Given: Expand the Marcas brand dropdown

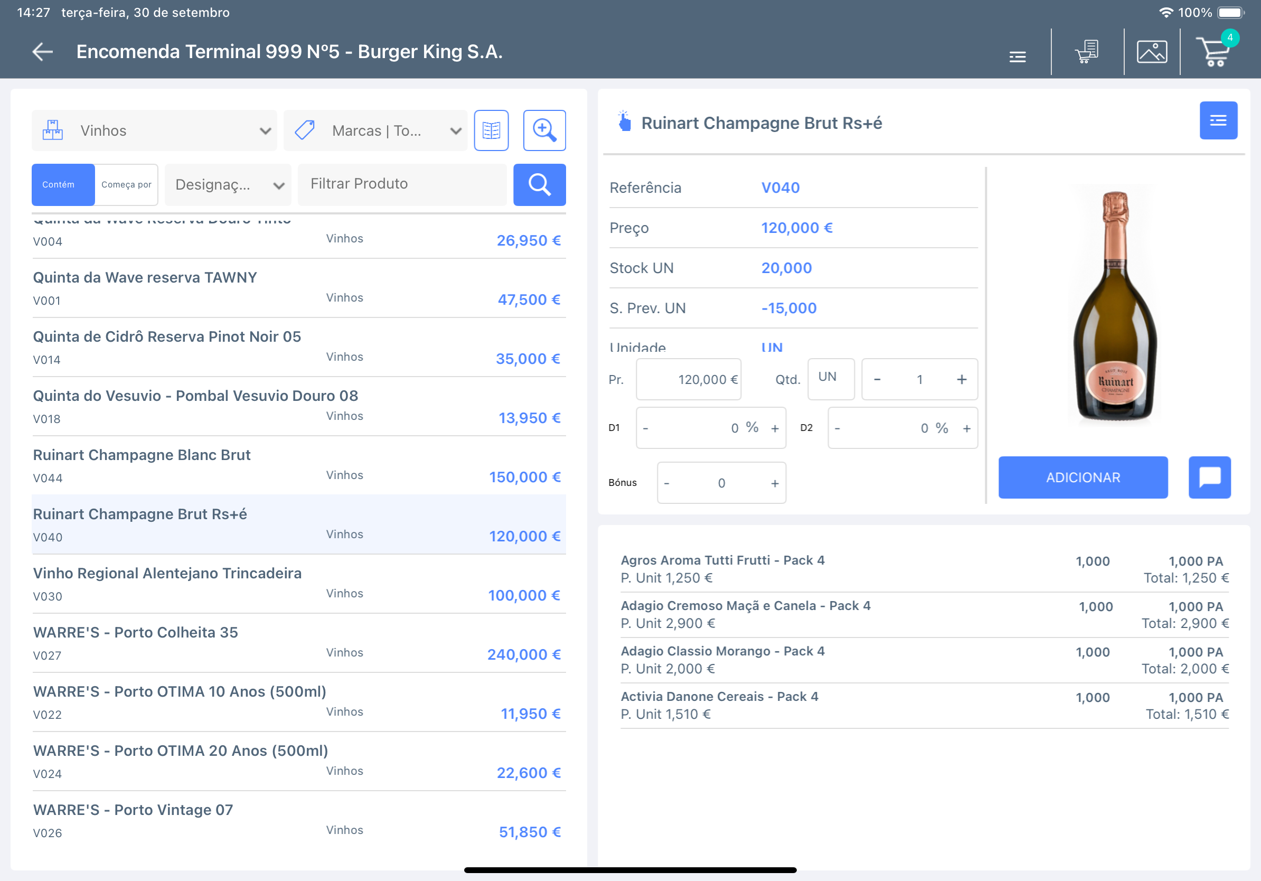Looking at the screenshot, I should click(x=375, y=130).
